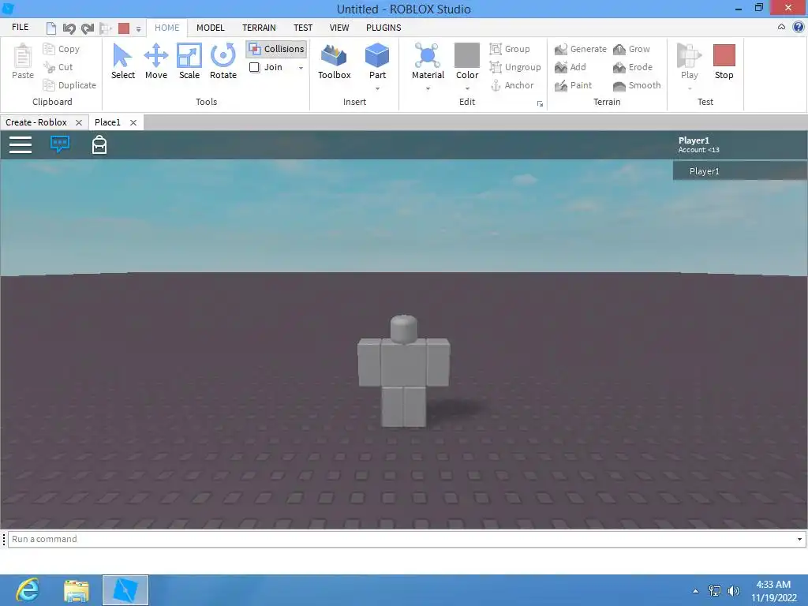Click Smooth terrain tool
This screenshot has width=808, height=606.
click(x=637, y=85)
